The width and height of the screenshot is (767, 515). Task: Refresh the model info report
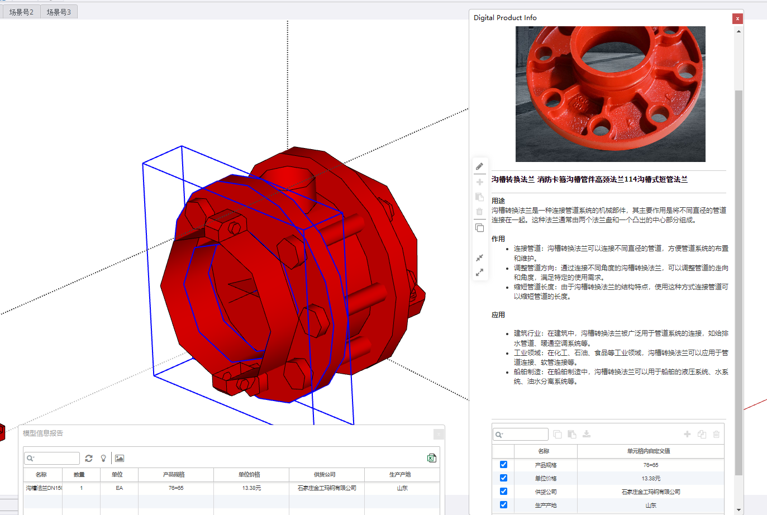[89, 458]
